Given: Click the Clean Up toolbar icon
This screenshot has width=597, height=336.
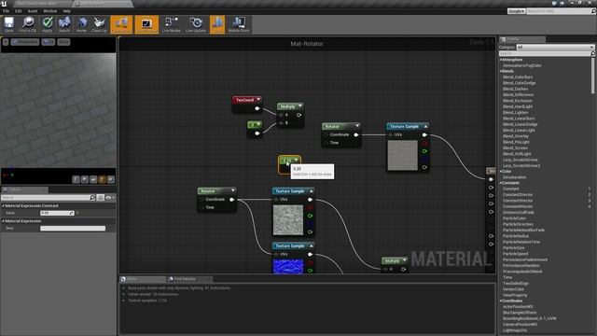Looking at the screenshot, I should [x=100, y=24].
